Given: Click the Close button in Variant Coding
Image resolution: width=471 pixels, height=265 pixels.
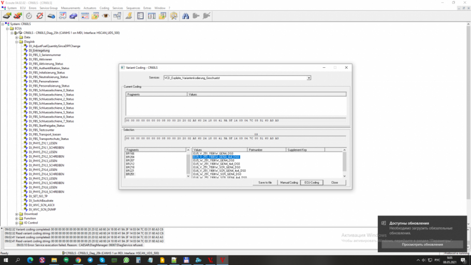Looking at the screenshot, I should coord(335,182).
